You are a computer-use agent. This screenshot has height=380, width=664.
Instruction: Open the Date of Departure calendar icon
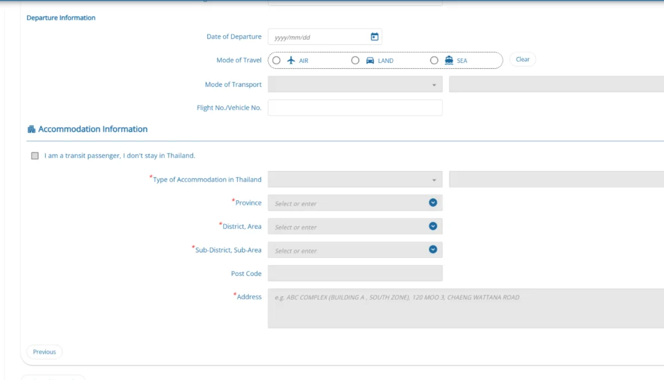tap(374, 37)
